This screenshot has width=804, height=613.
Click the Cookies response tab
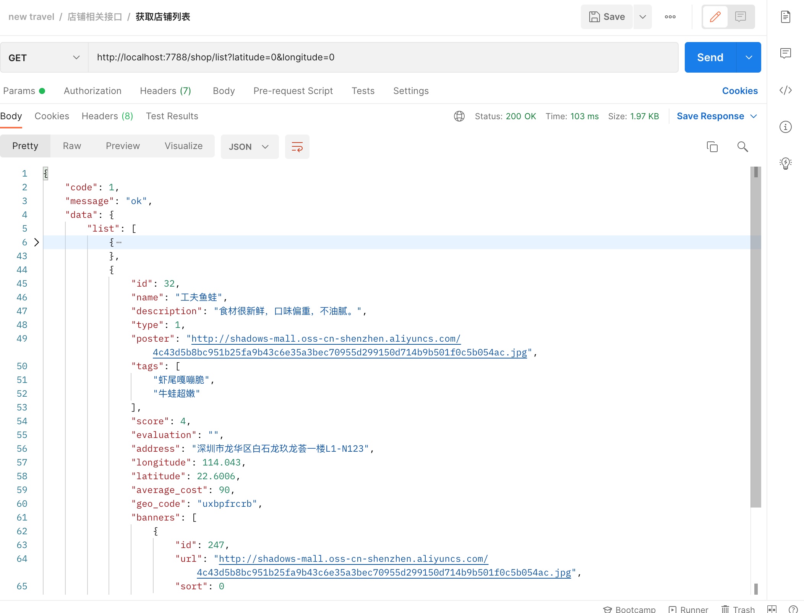coord(52,116)
